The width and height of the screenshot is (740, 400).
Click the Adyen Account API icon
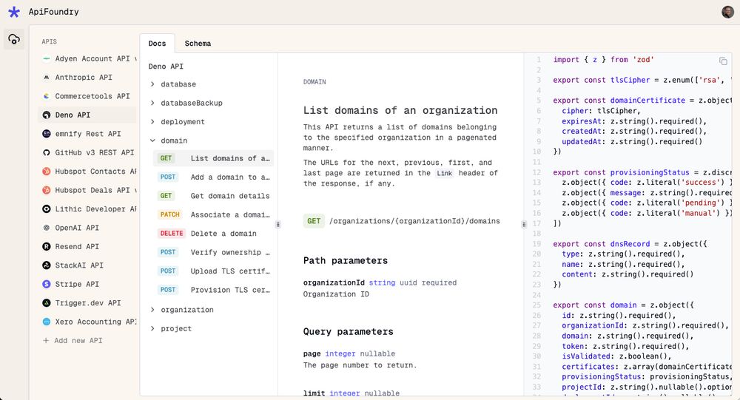[46, 59]
